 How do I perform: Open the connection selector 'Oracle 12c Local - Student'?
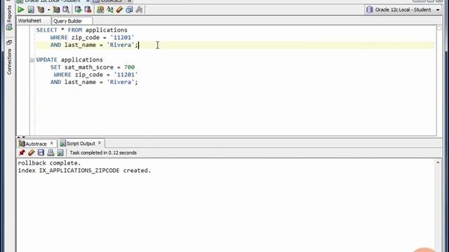coord(403,10)
